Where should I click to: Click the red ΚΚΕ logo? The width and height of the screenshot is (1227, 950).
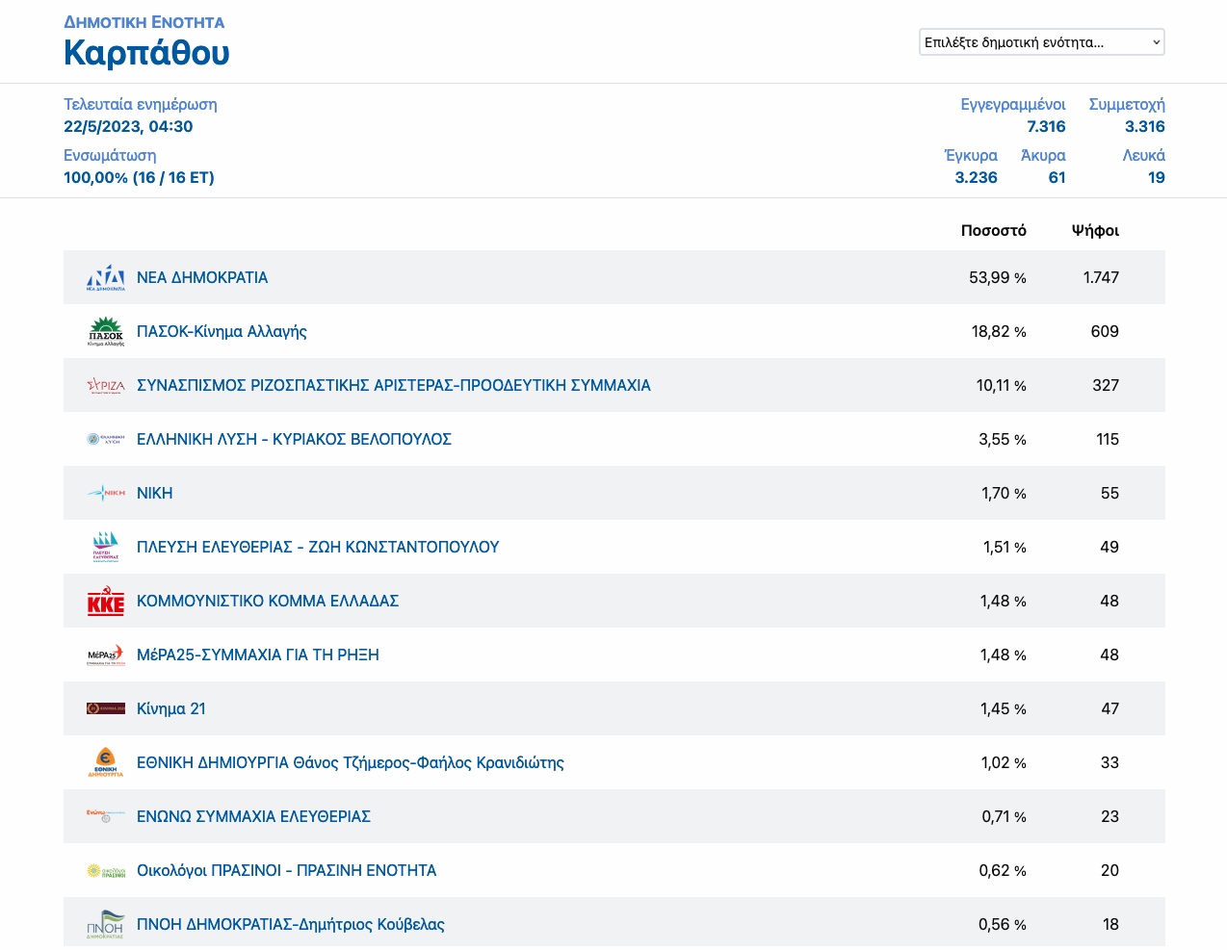(x=106, y=601)
